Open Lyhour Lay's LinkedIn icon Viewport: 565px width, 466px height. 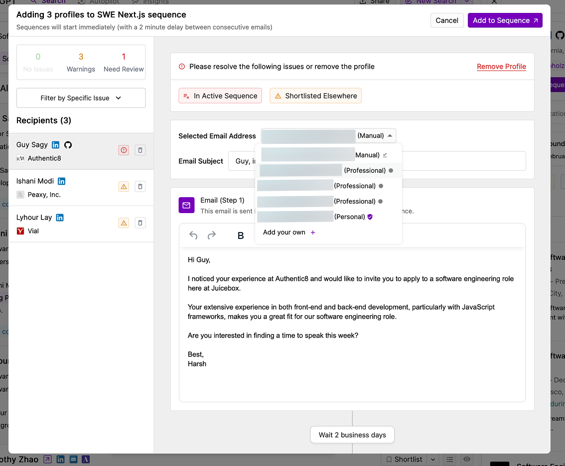tap(60, 218)
